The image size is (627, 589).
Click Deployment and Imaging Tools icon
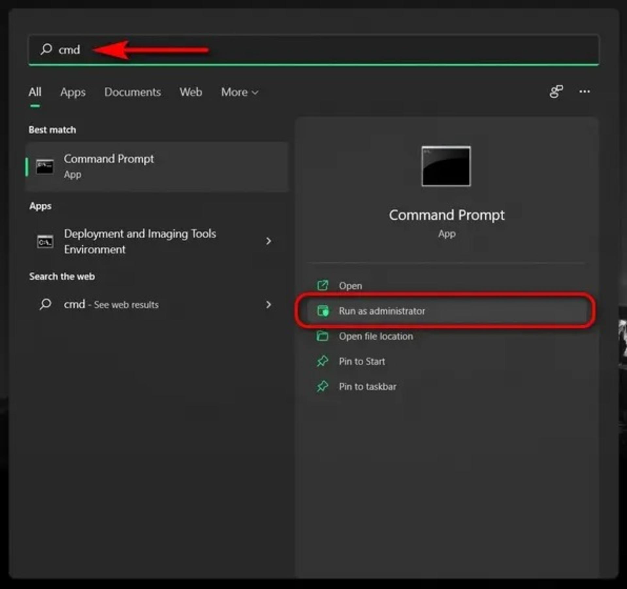(45, 242)
